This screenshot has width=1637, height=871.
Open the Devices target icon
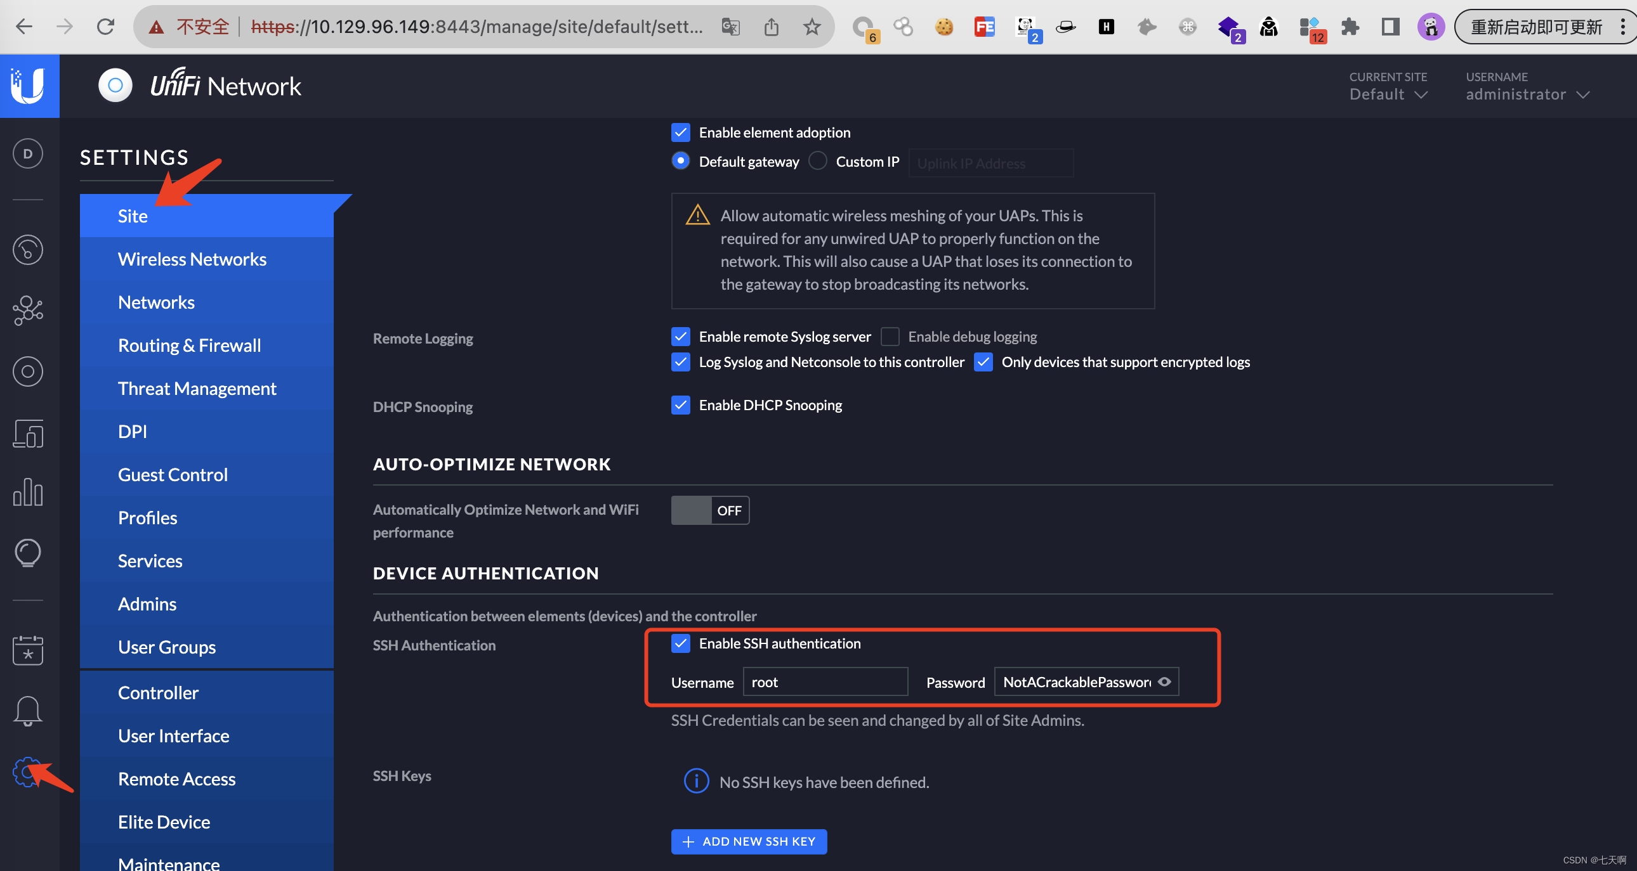(28, 371)
